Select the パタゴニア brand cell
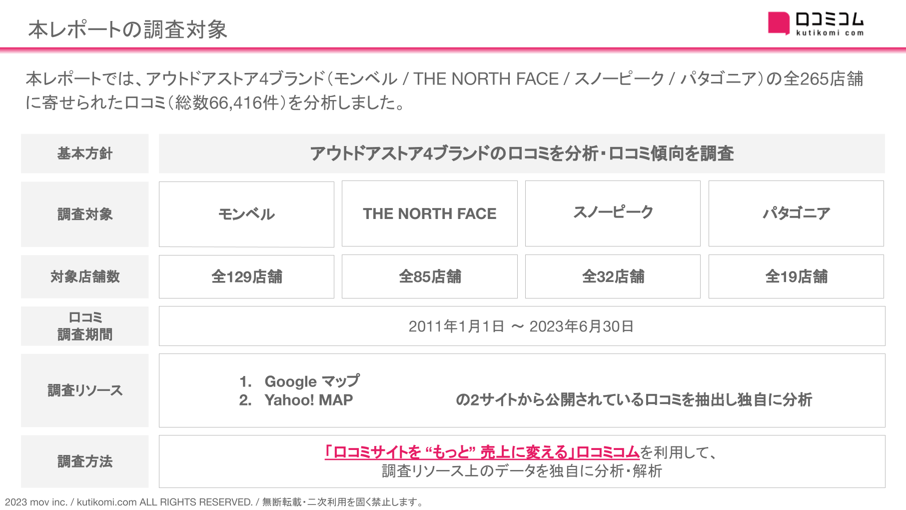 [796, 213]
